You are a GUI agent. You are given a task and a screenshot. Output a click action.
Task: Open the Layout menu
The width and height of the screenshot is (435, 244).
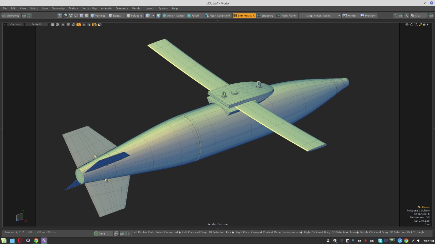150,8
